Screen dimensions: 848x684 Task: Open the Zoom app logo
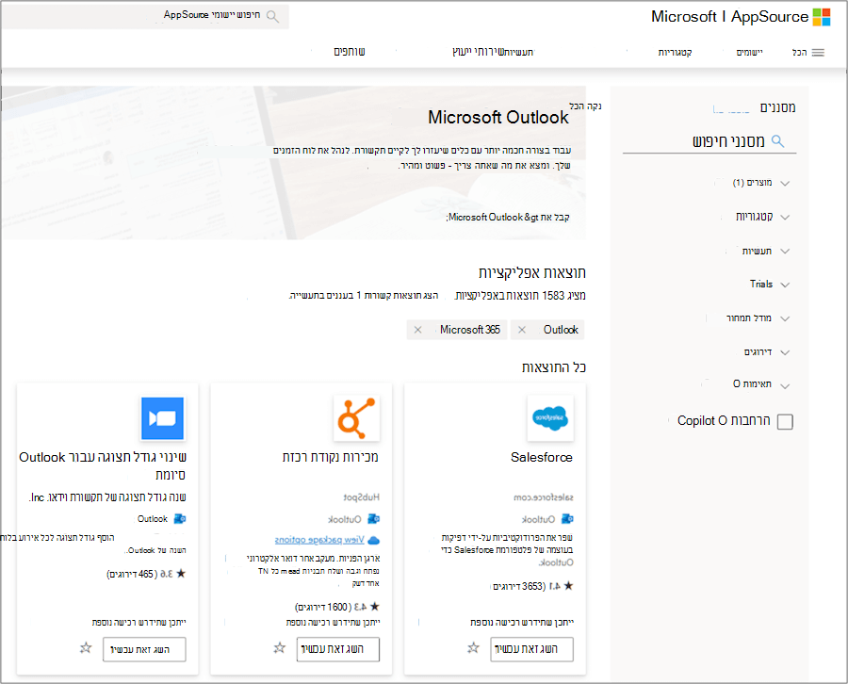162,418
